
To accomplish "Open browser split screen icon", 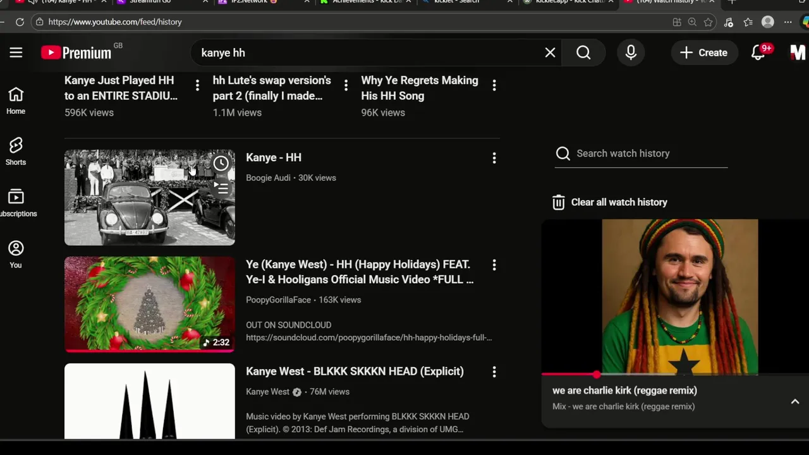I will pos(677,22).
